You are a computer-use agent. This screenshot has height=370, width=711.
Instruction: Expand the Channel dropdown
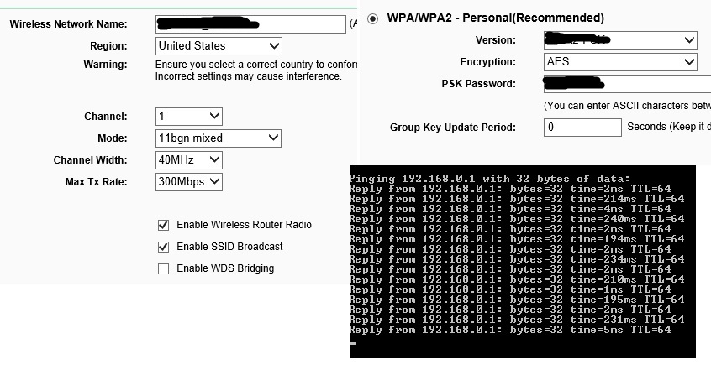tap(188, 117)
